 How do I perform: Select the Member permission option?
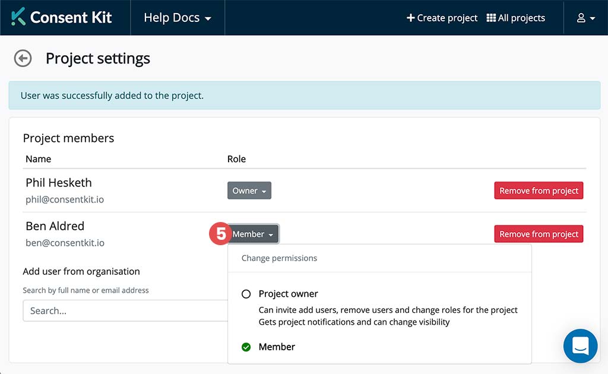[x=277, y=347]
